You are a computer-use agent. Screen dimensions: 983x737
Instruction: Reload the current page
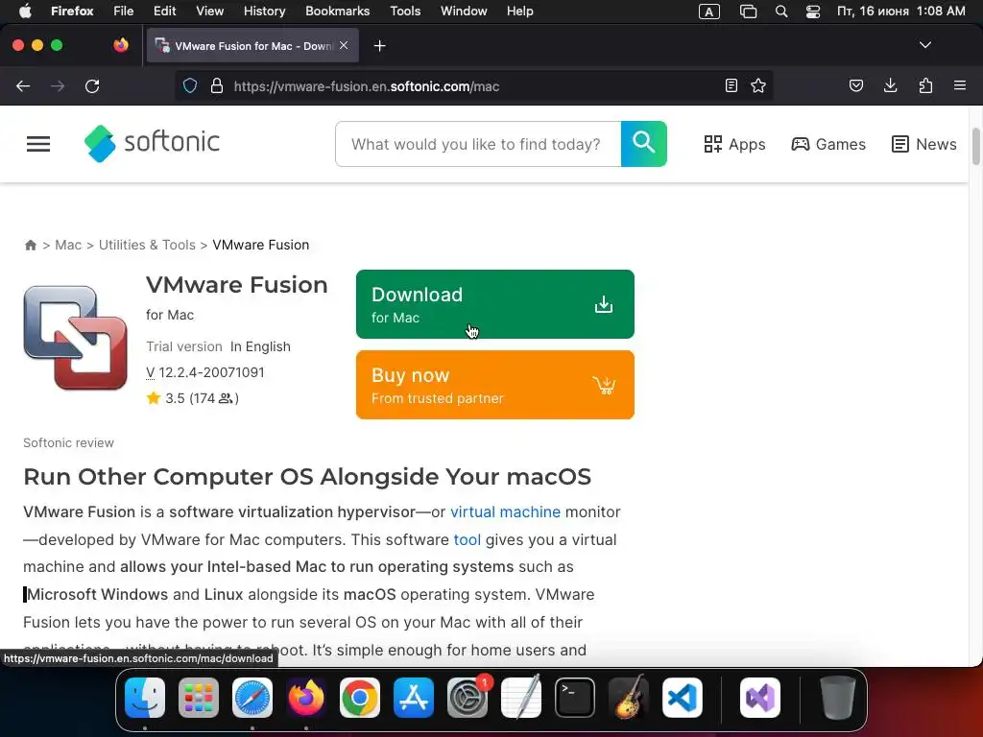pyautogui.click(x=92, y=86)
